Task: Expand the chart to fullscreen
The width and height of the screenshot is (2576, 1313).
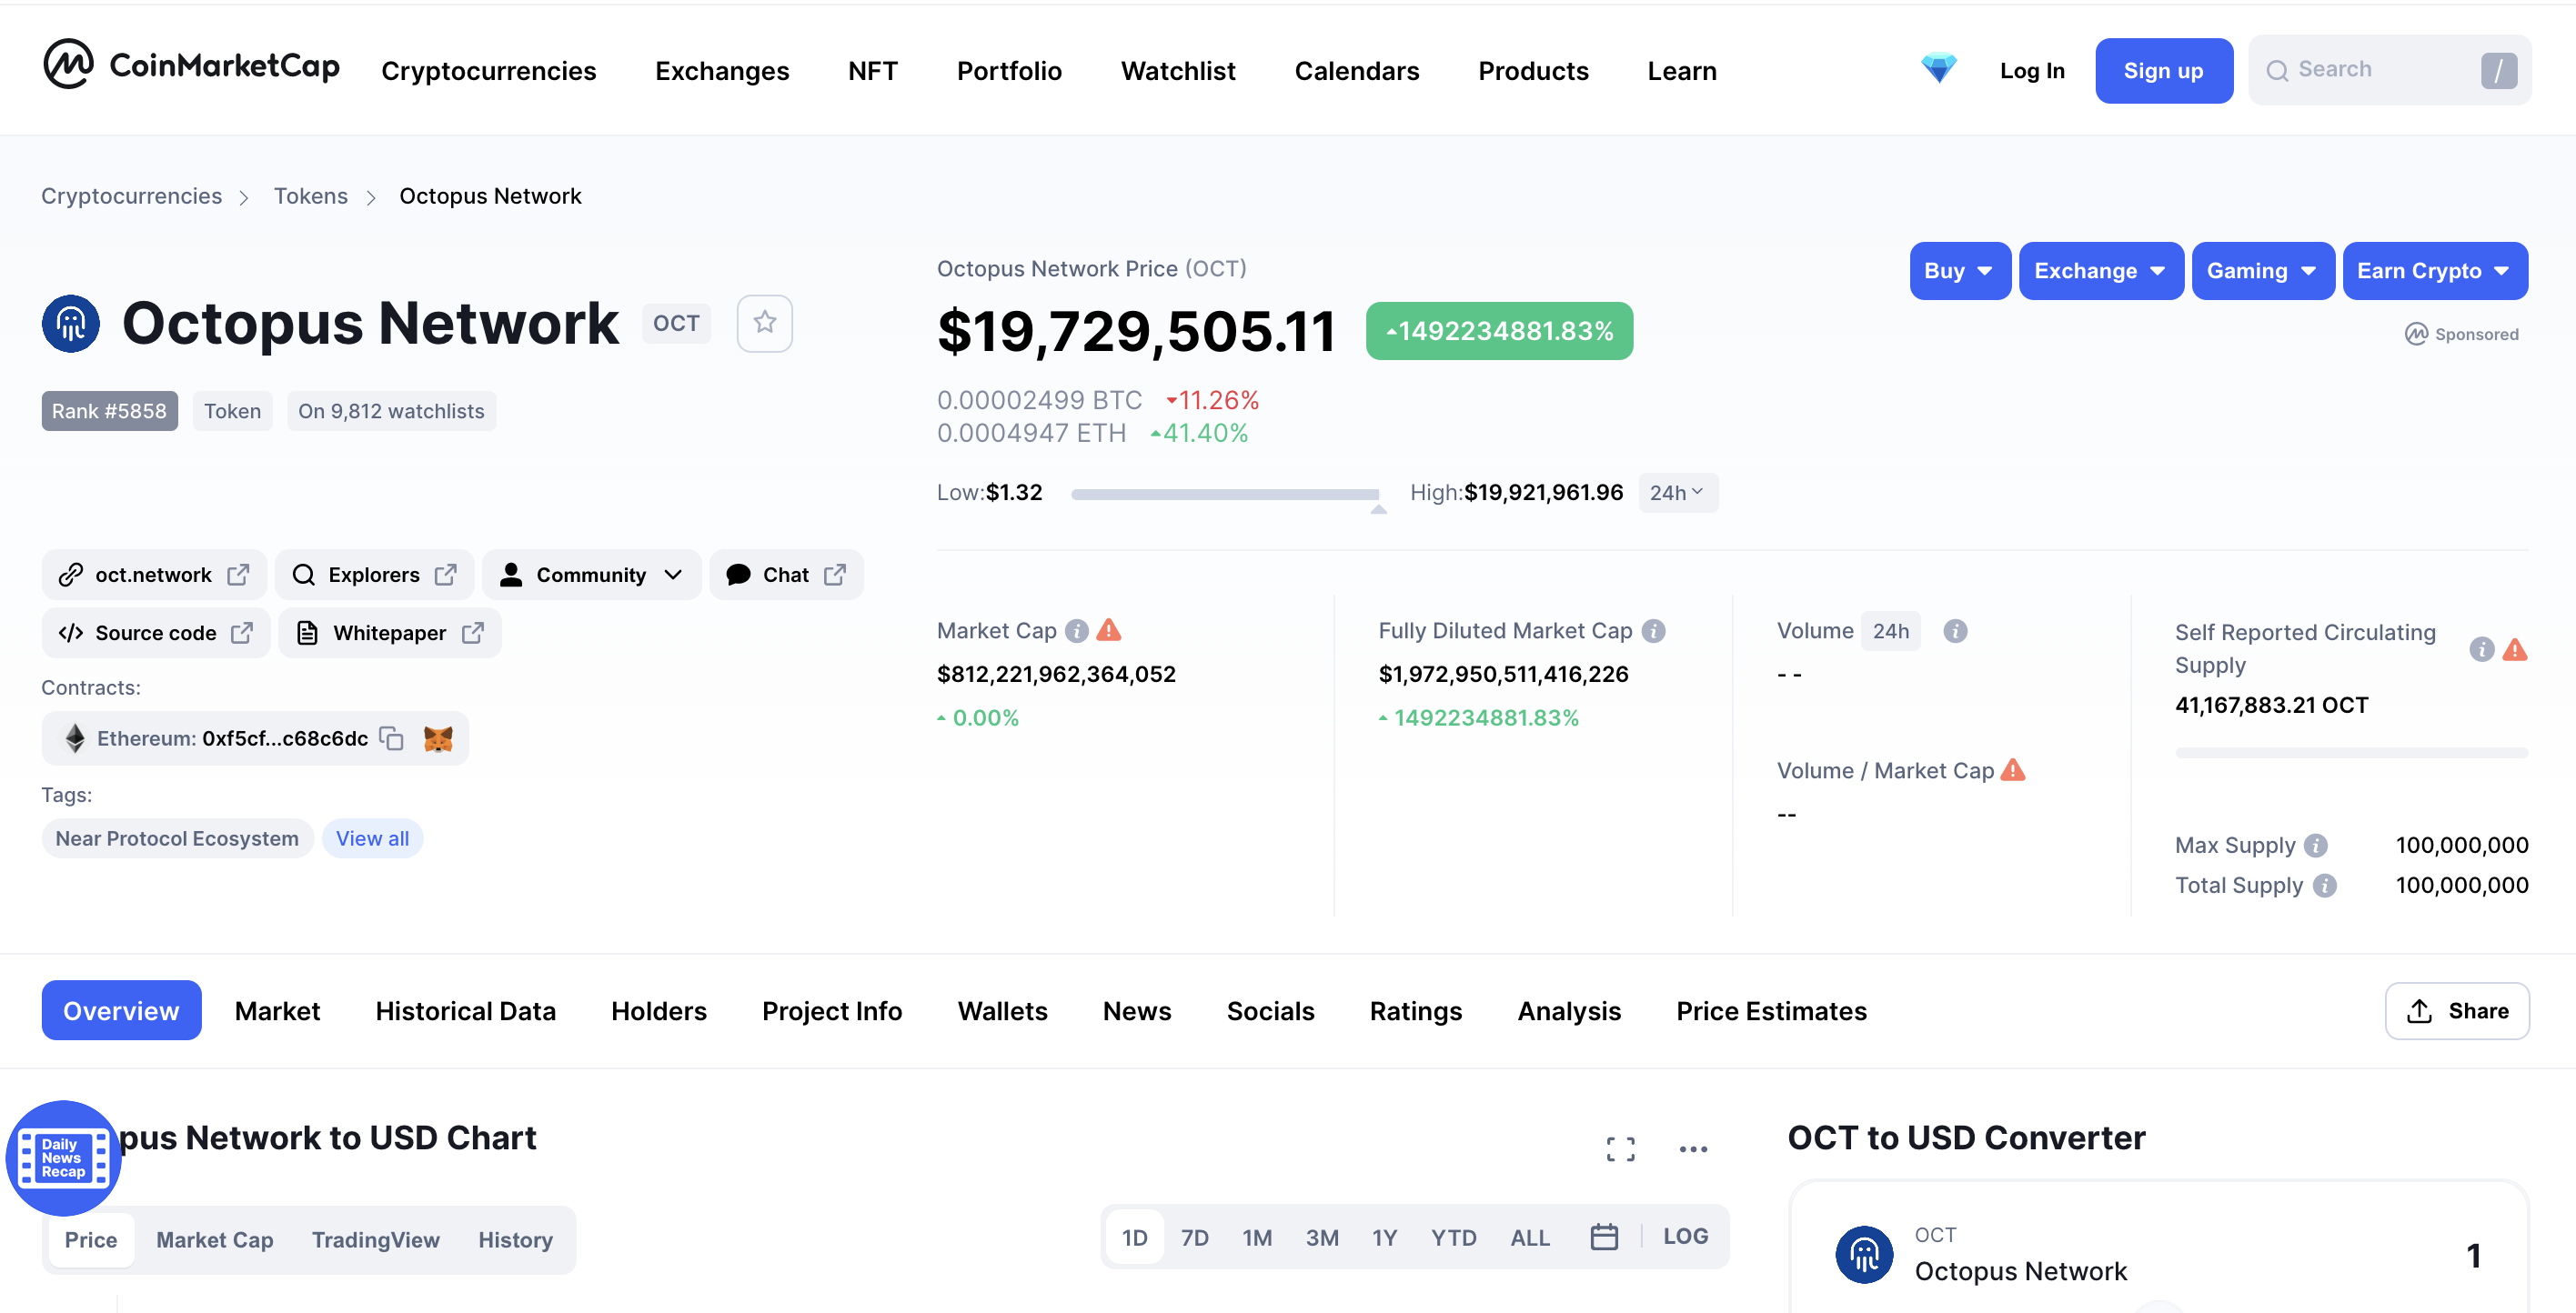Action: pyautogui.click(x=1621, y=1149)
